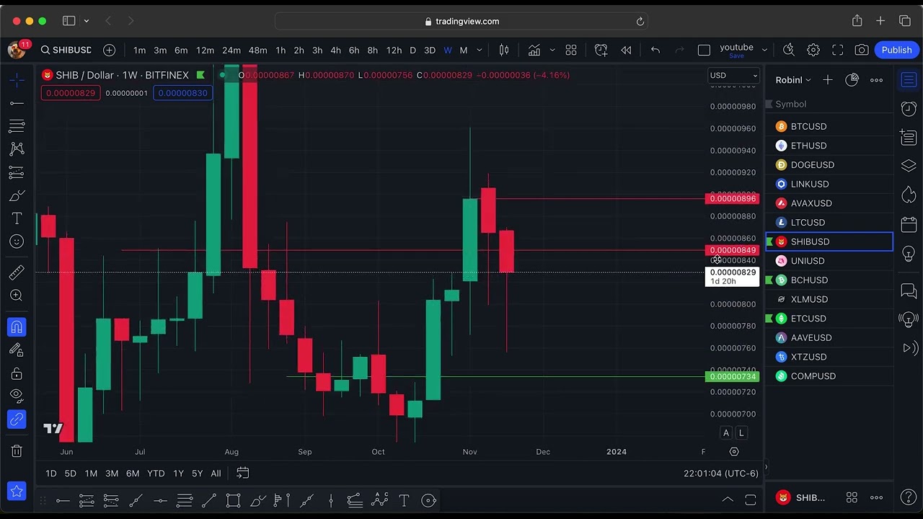The image size is (923, 519).
Task: Open the youtube layout name
Action: (x=736, y=48)
